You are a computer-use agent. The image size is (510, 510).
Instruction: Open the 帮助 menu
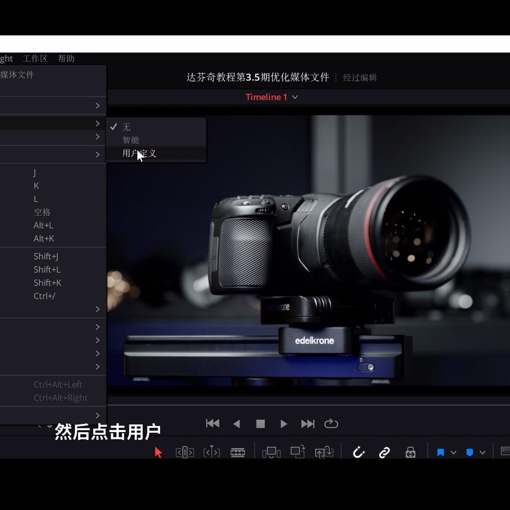(x=66, y=59)
